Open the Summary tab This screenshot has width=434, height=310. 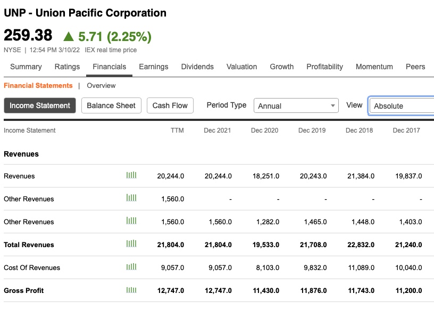coord(26,67)
